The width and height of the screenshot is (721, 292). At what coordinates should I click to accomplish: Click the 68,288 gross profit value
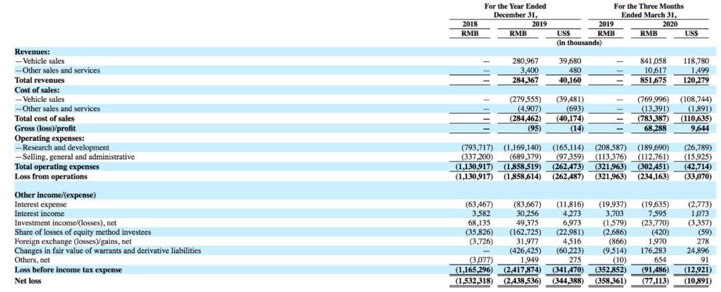pos(656,128)
